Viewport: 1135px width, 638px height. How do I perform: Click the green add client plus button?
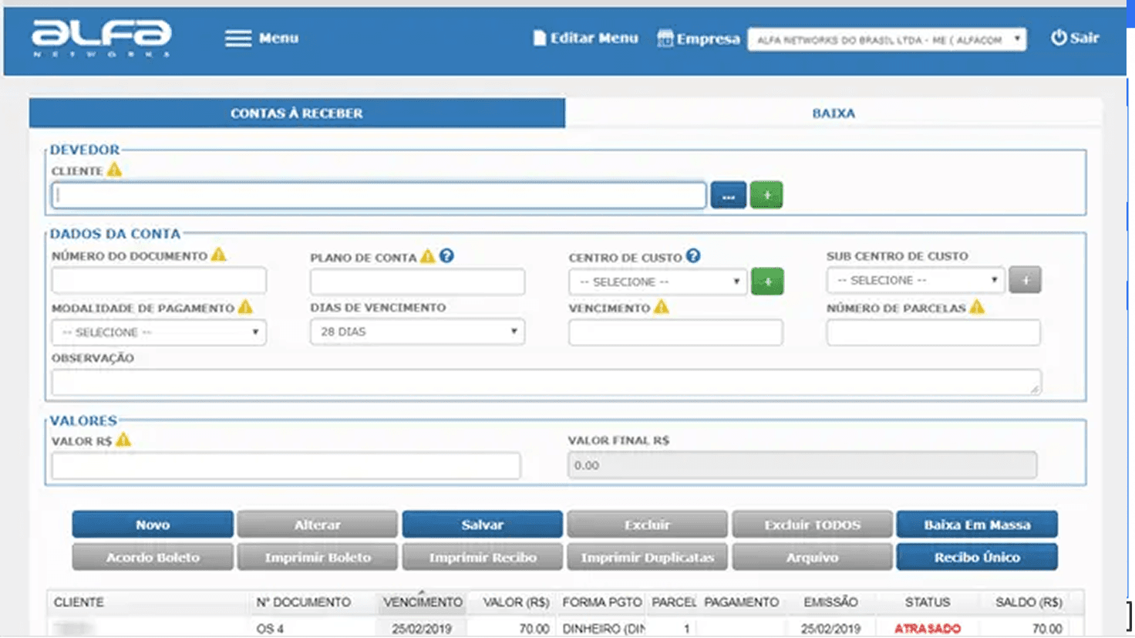tap(766, 196)
